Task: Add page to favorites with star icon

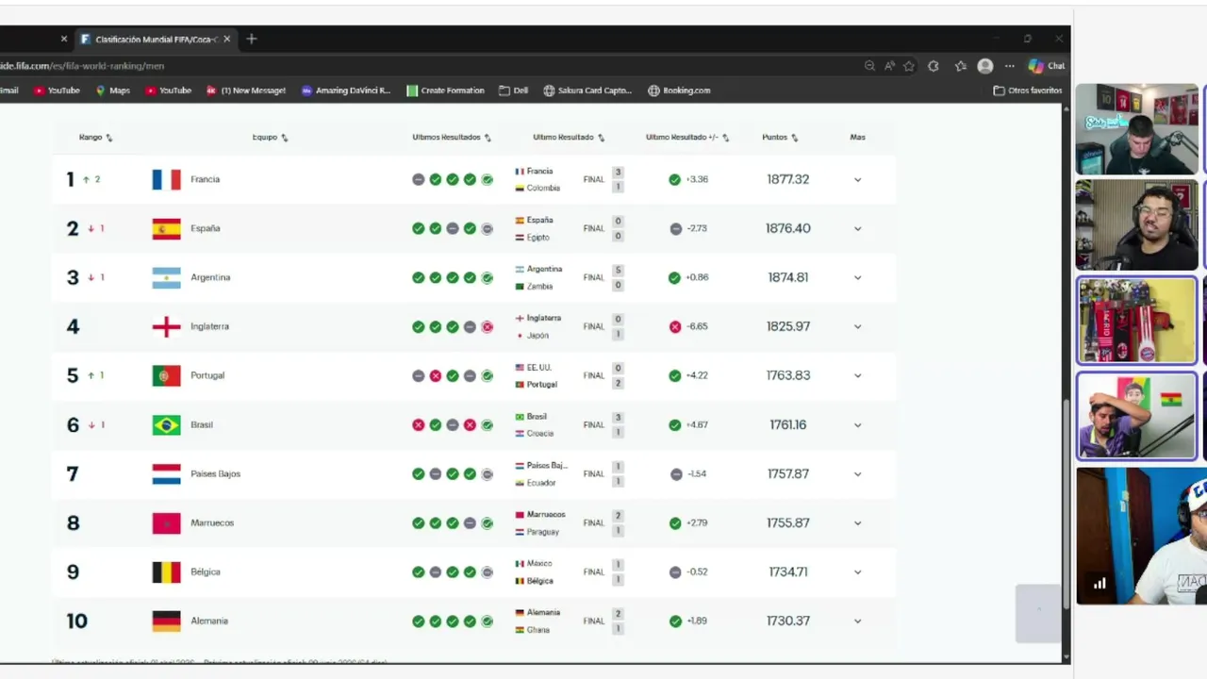Action: pyautogui.click(x=909, y=66)
